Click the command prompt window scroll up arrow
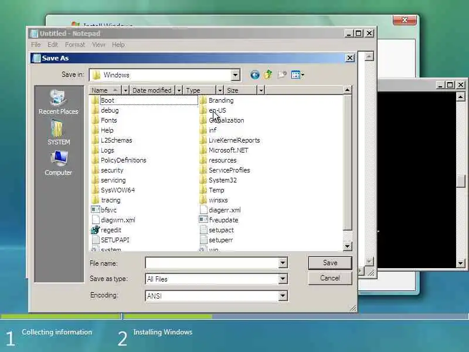Image resolution: width=469 pixels, height=352 pixels. (x=460, y=97)
